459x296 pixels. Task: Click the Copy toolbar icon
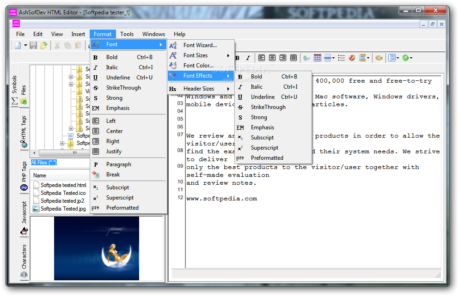pos(67,45)
